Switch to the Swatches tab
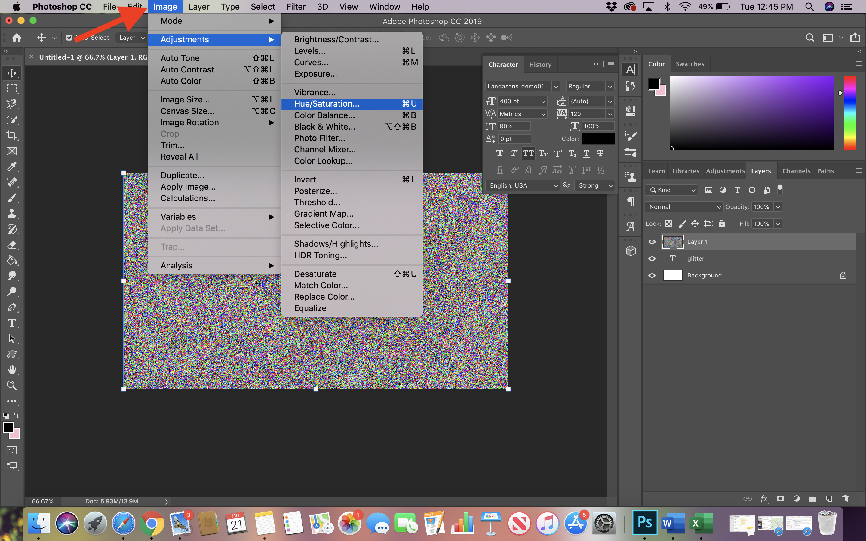 coord(689,64)
